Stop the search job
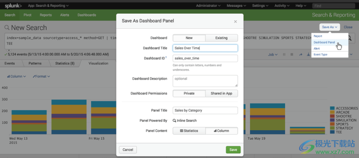The width and height of the screenshot is (359, 158). (292, 55)
